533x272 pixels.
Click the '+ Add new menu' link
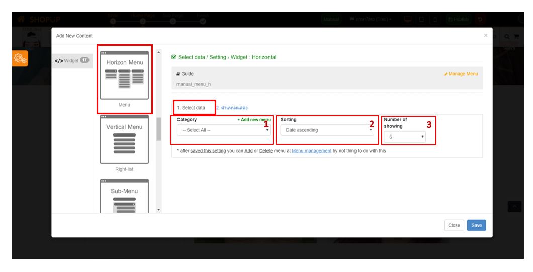coord(254,120)
